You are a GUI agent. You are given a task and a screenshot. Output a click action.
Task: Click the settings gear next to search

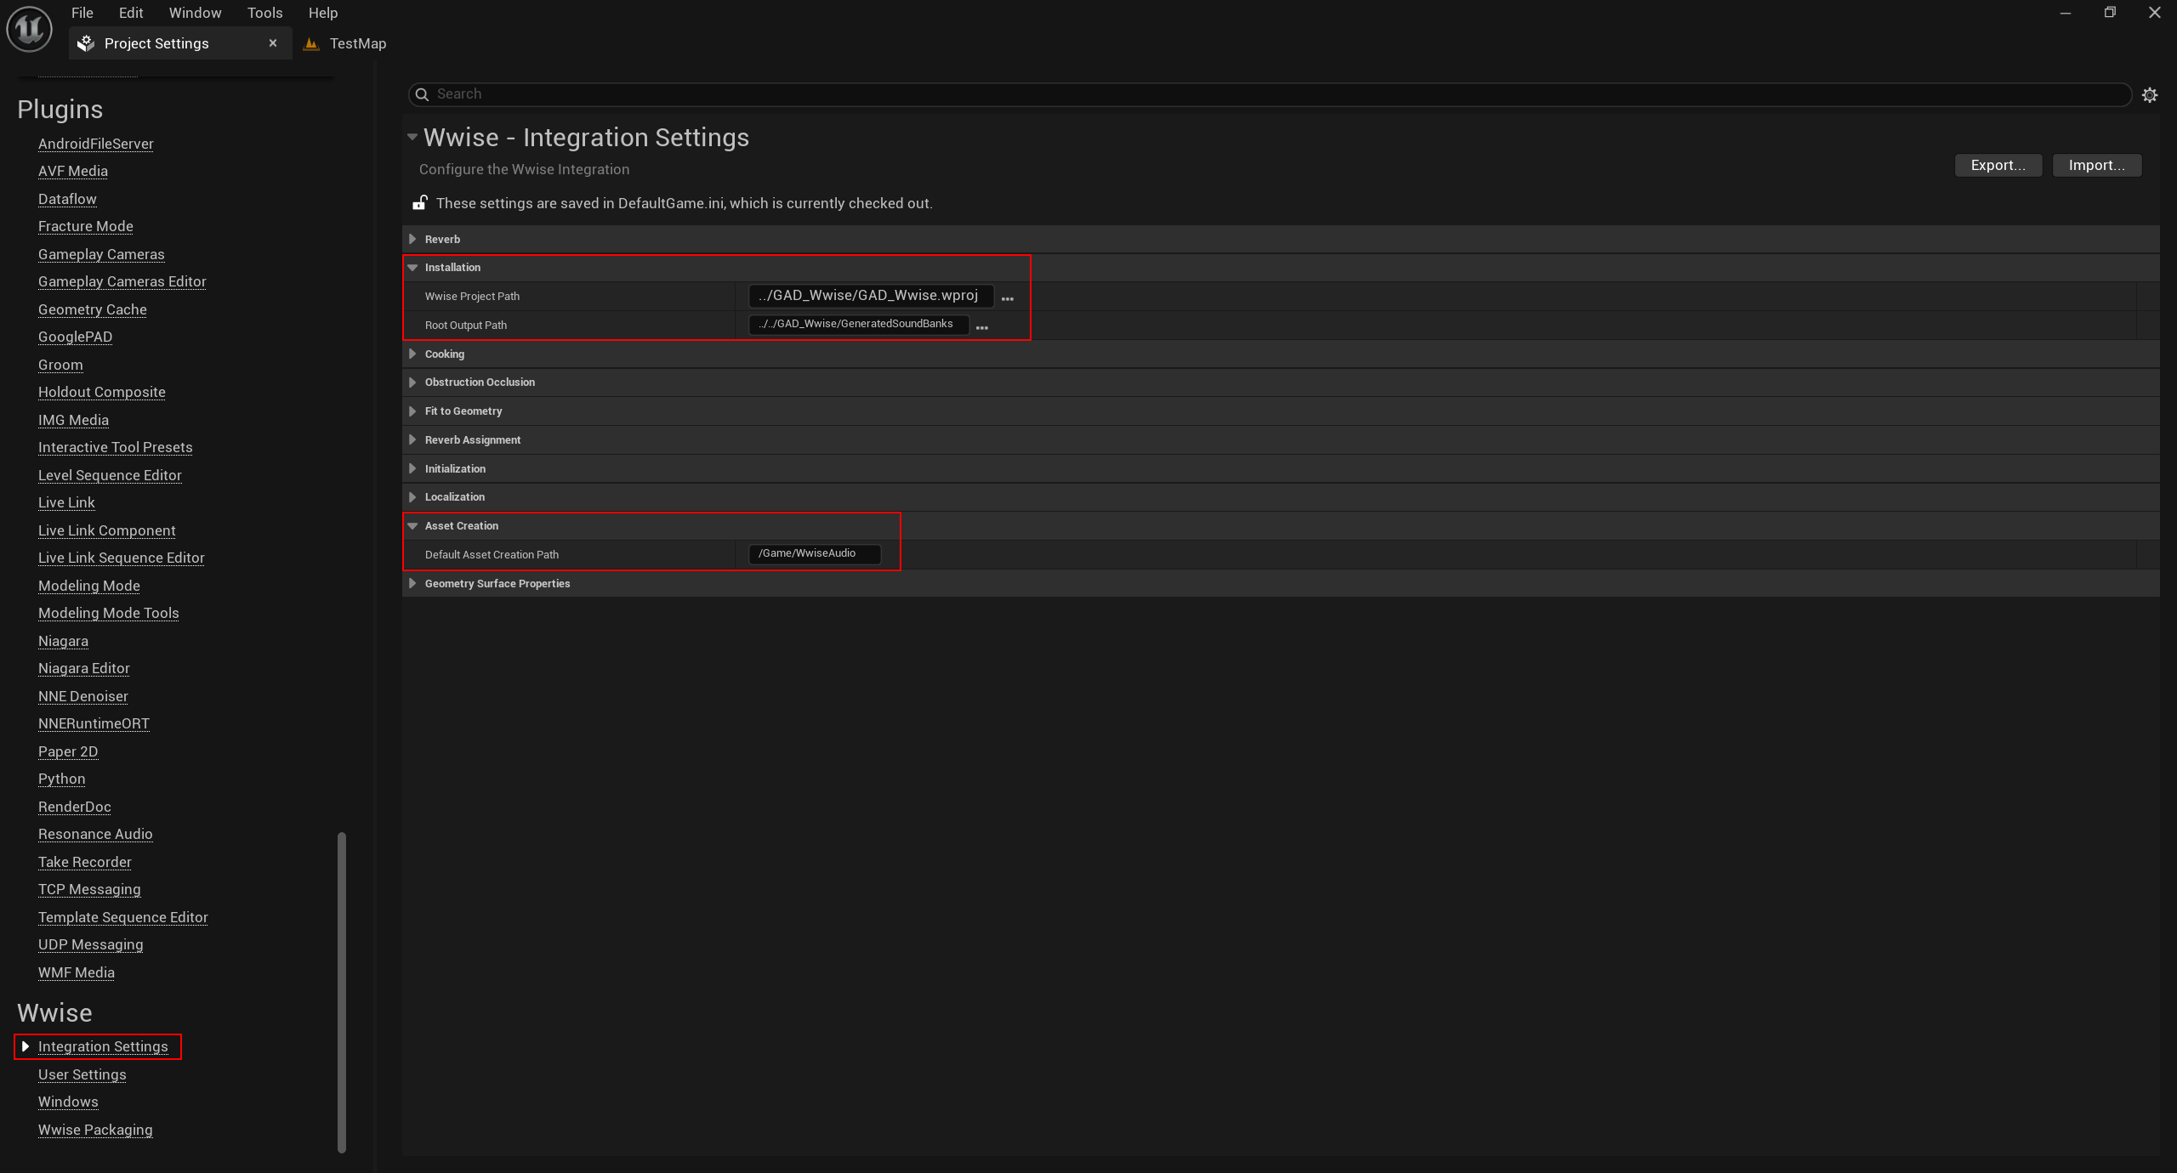click(2150, 95)
